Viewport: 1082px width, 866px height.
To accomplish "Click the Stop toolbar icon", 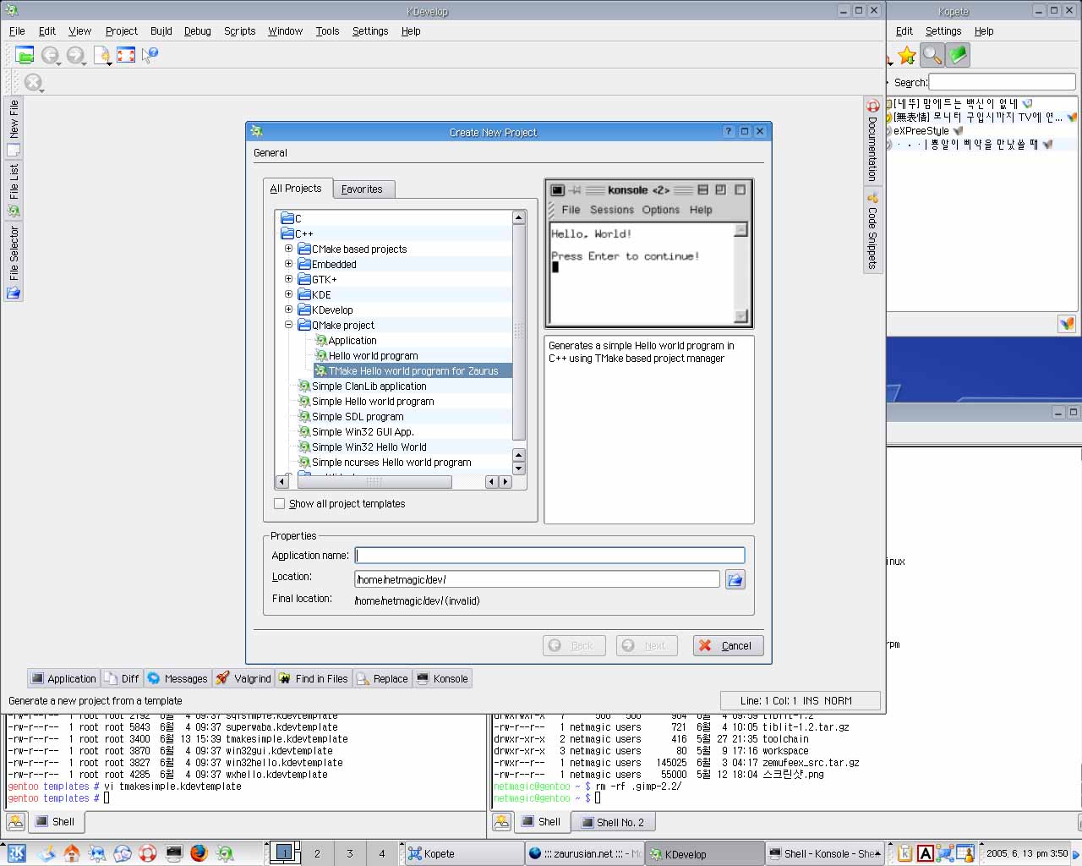I will 32,82.
